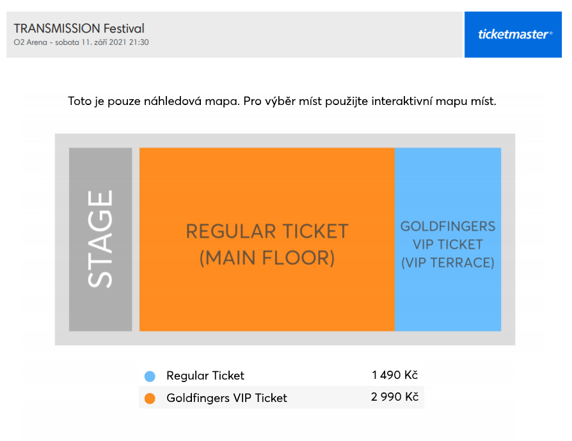Click the gray header bar area
Image resolution: width=572 pixels, height=441 pixels.
pyautogui.click(x=234, y=35)
